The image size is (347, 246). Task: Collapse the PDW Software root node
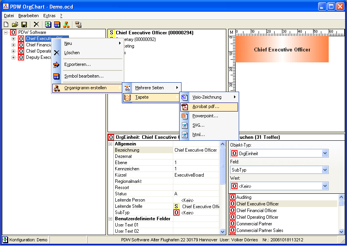[6, 32]
